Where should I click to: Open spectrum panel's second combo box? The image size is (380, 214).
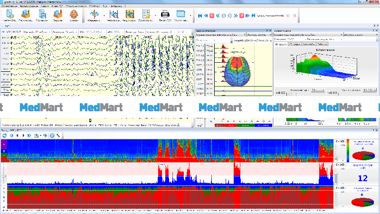click(259, 35)
